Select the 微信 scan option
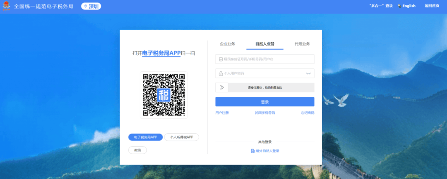 coord(137,150)
